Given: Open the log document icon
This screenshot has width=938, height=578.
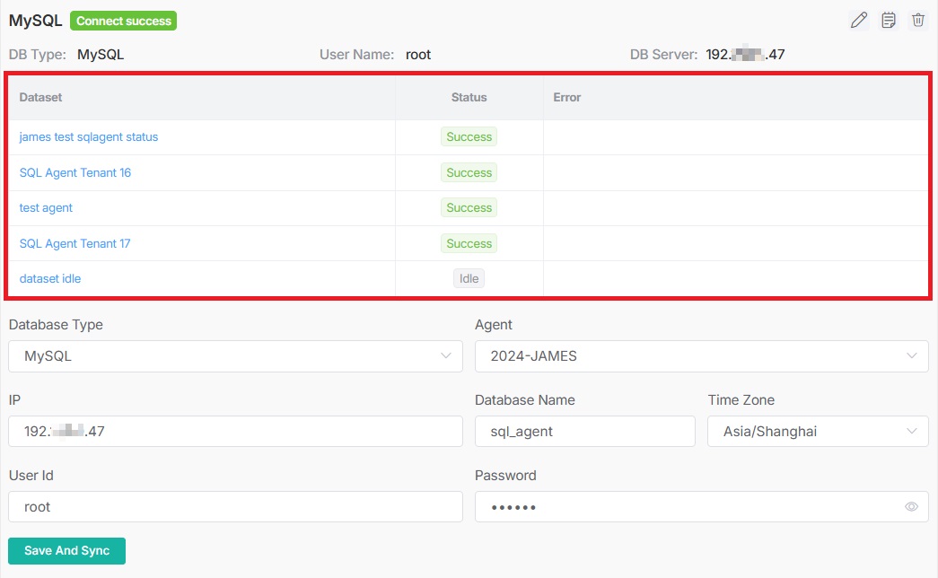Looking at the screenshot, I should [889, 21].
